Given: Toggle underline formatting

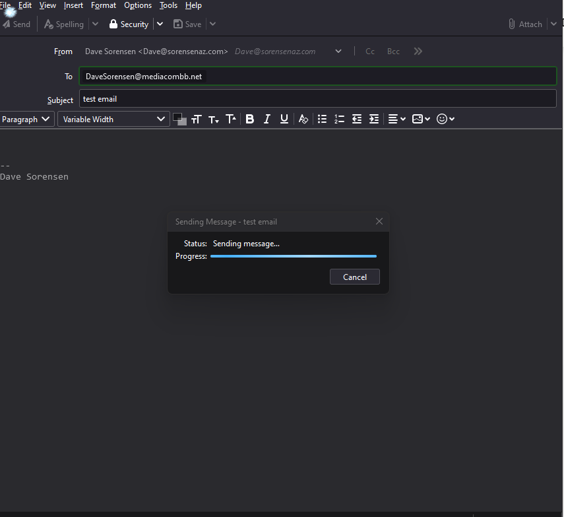Looking at the screenshot, I should pos(284,119).
